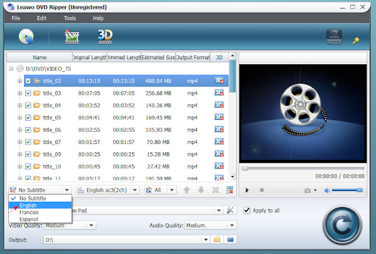Open the No Subtitle dropdown arrow
376x254 pixels.
point(66,190)
